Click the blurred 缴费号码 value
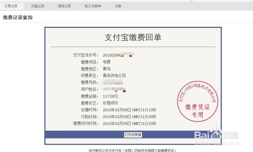This screenshot has height=152, width=253. tap(113, 82)
